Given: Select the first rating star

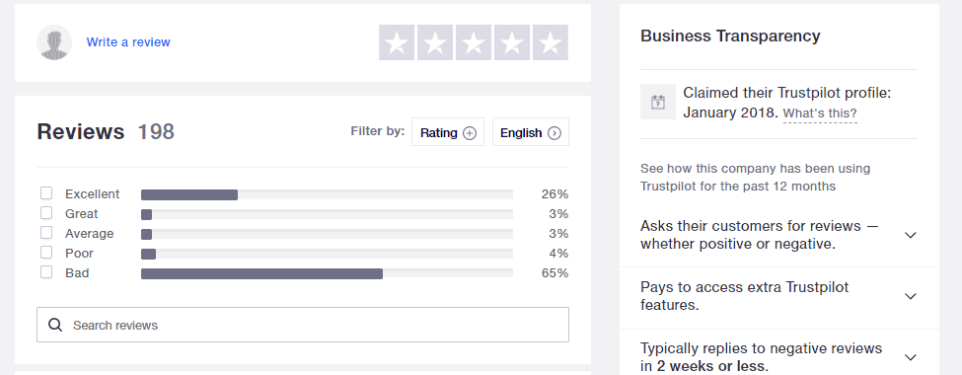Looking at the screenshot, I should click(397, 42).
